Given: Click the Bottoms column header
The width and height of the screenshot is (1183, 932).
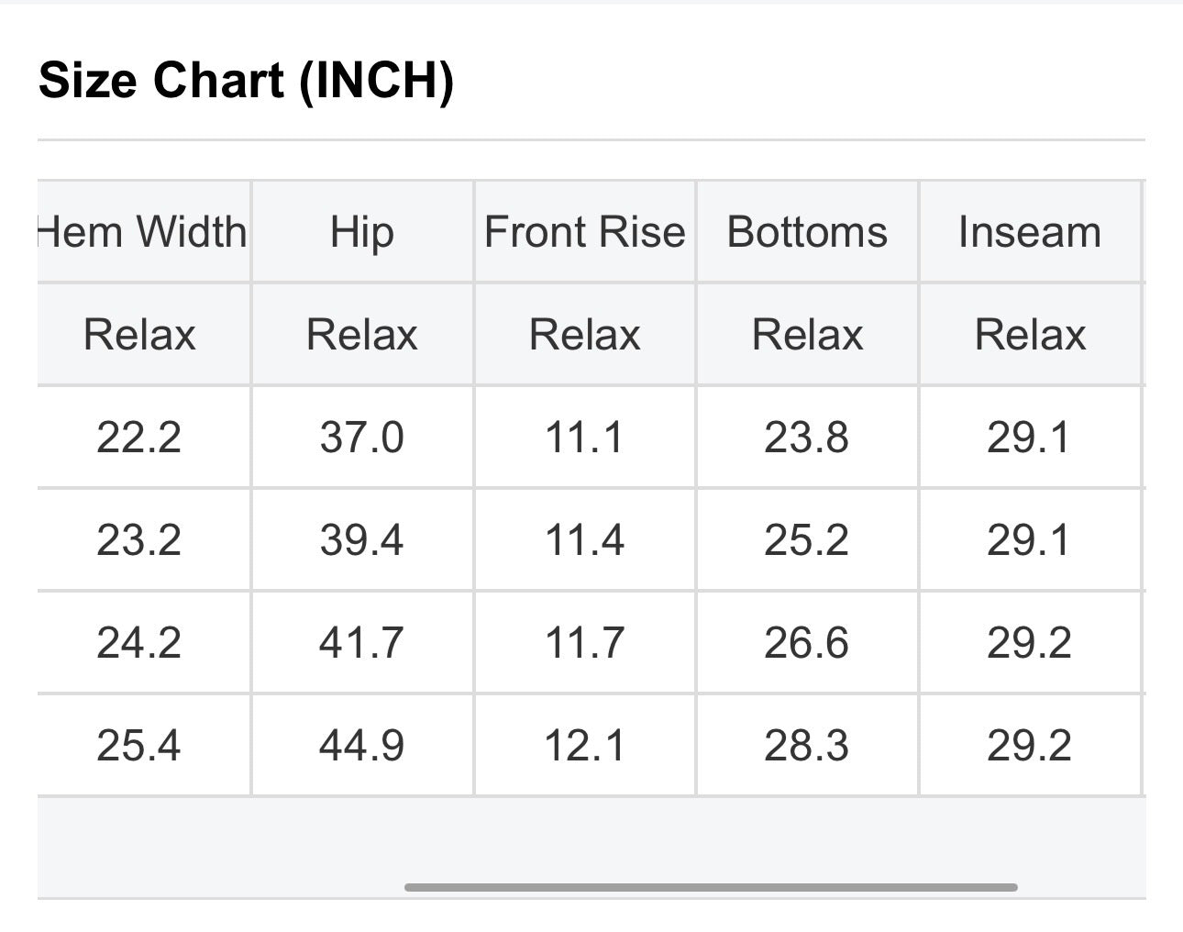Looking at the screenshot, I should pos(807,231).
